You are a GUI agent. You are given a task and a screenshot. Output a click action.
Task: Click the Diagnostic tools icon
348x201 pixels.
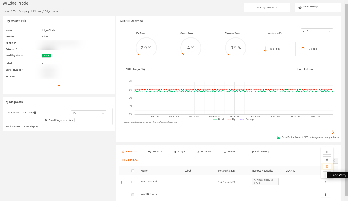(x=7, y=102)
